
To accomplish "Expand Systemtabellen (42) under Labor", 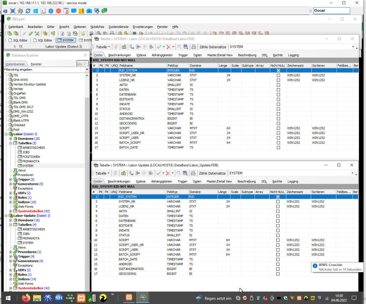I will point(10,211).
